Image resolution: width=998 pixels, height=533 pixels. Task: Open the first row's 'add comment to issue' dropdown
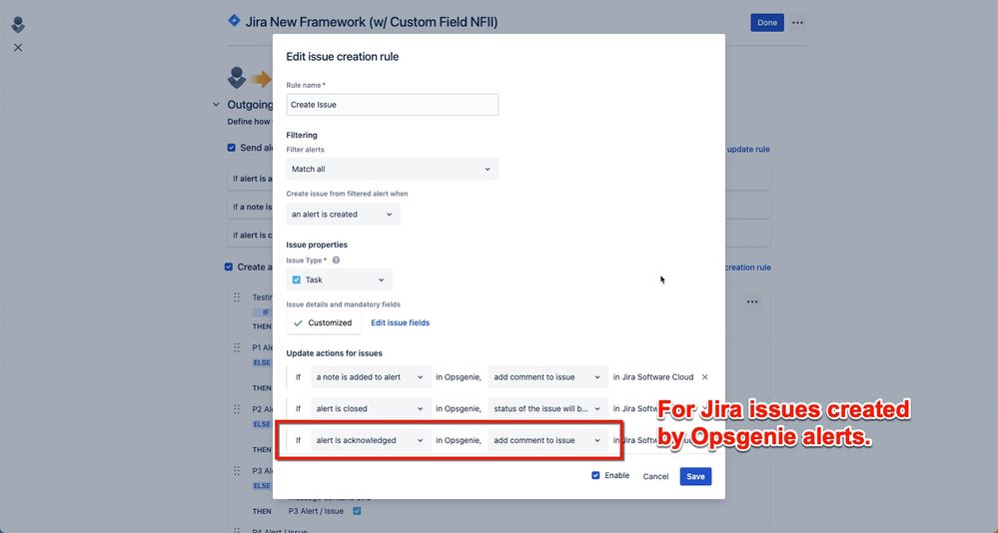[547, 377]
